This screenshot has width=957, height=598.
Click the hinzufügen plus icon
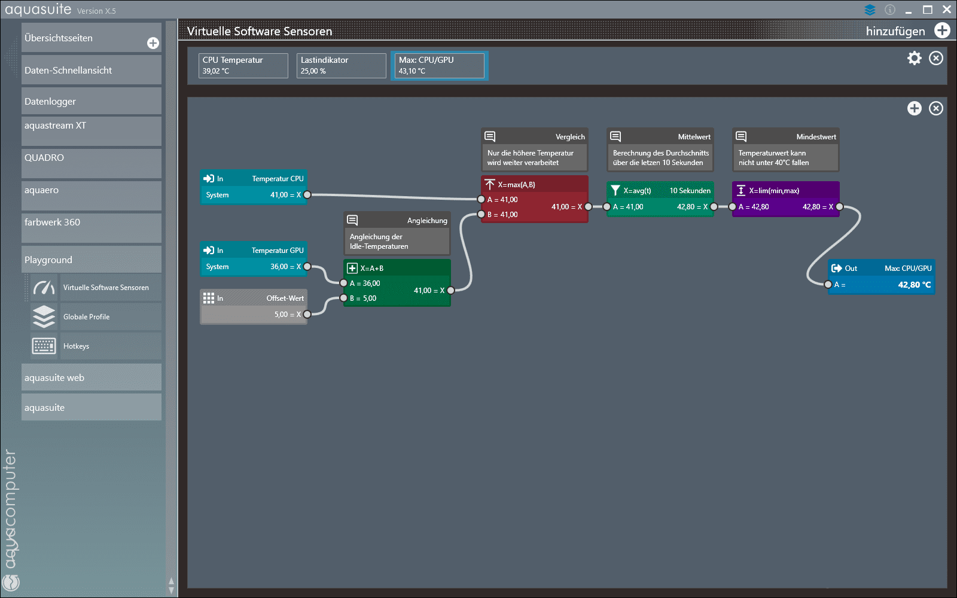[942, 30]
